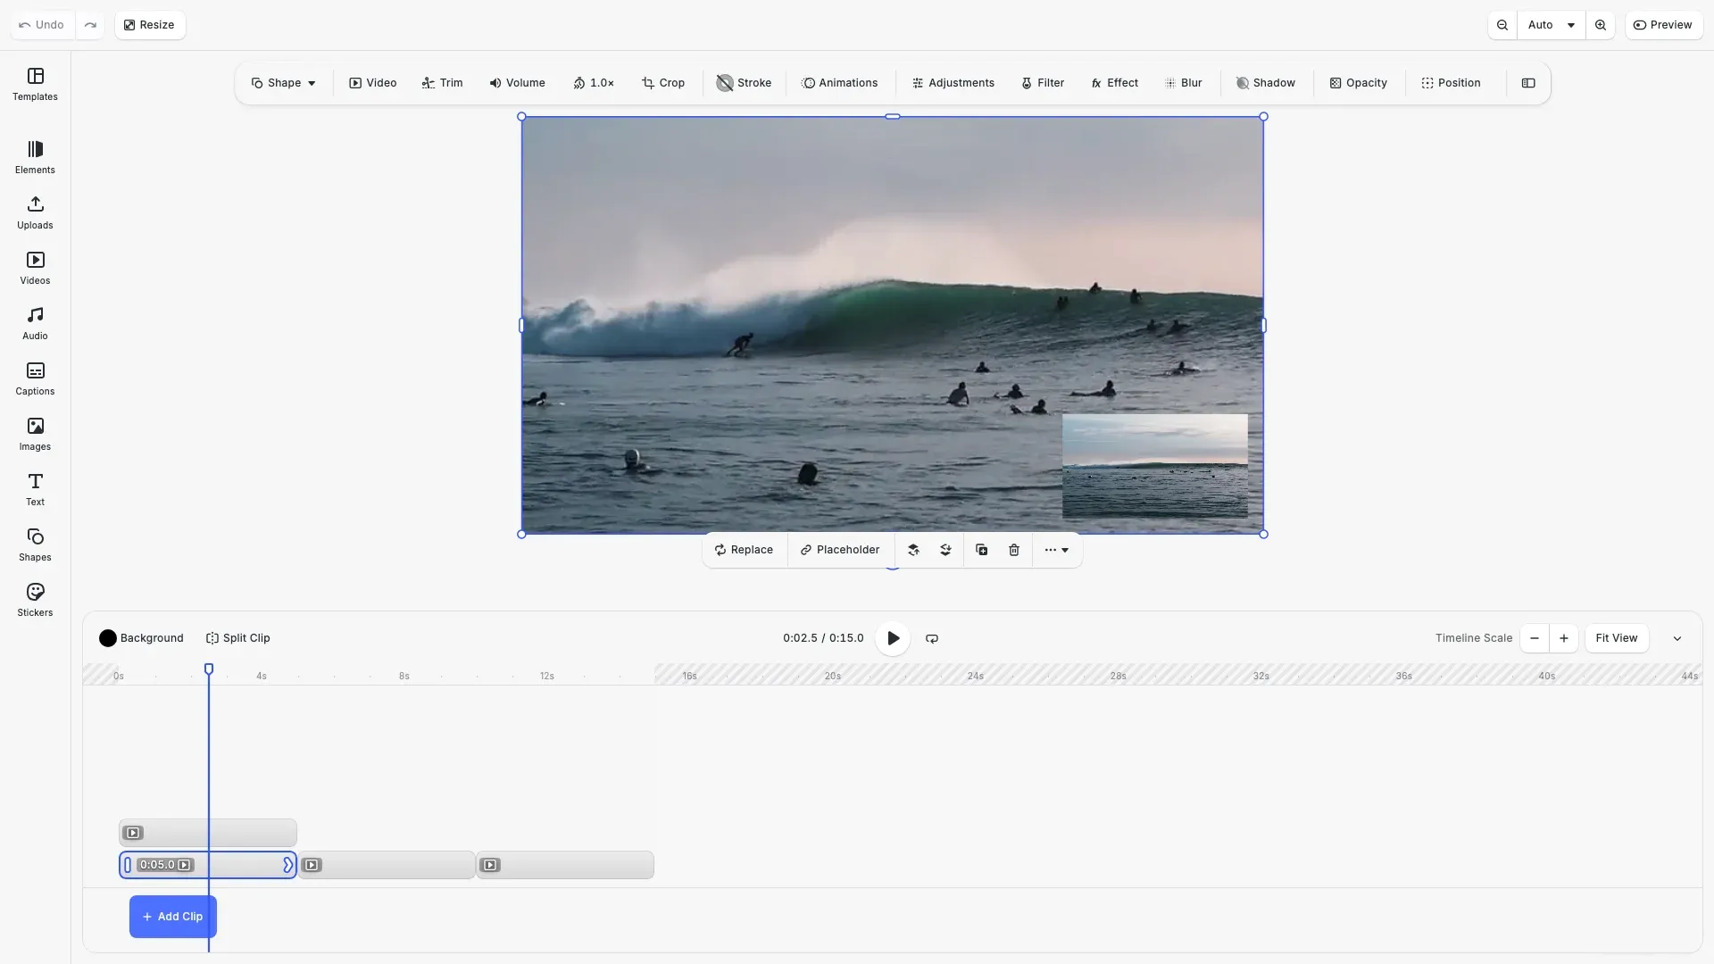The width and height of the screenshot is (1714, 964).
Task: Enable the Split Clip mode
Action: point(237,637)
